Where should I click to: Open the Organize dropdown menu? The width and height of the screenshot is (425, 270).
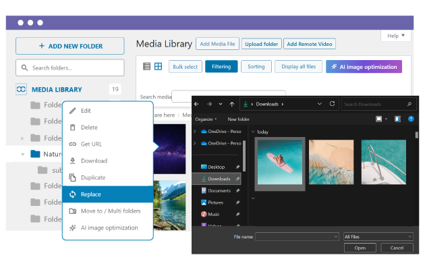pos(207,119)
